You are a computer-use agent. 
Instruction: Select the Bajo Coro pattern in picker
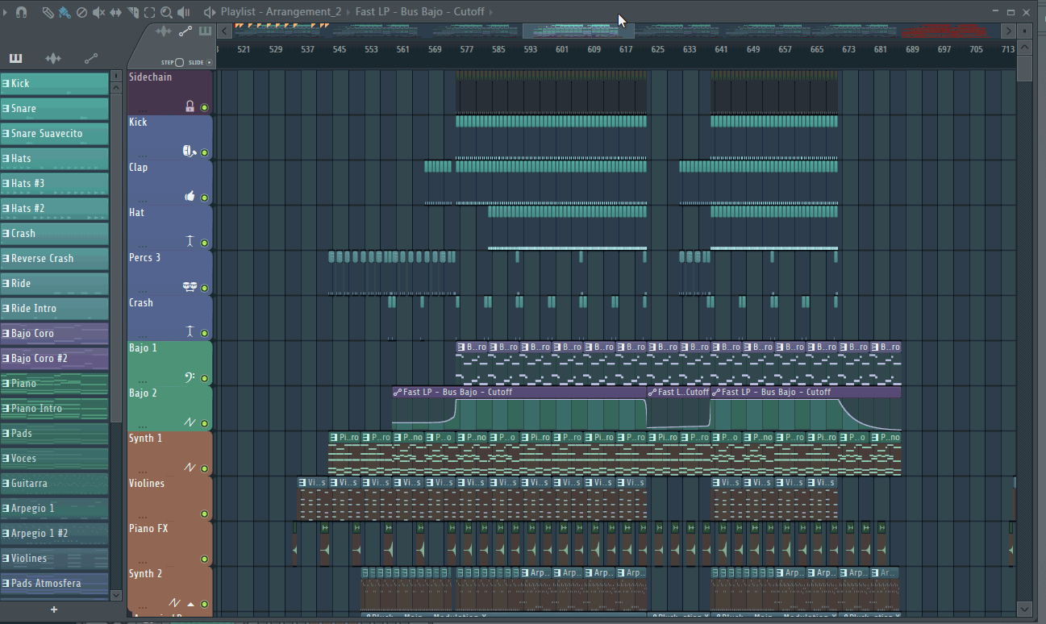(55, 333)
